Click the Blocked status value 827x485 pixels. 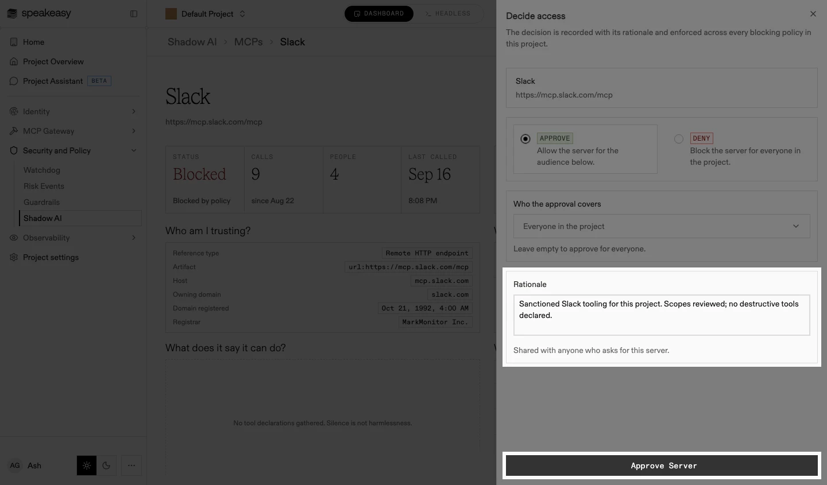tap(199, 174)
